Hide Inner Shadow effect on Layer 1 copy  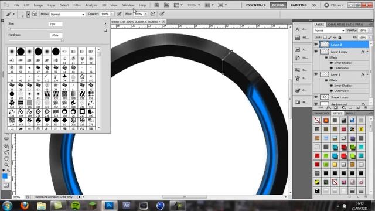coord(331,63)
